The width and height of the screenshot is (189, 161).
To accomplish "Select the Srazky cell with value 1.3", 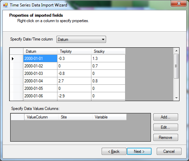I will point(108,59).
